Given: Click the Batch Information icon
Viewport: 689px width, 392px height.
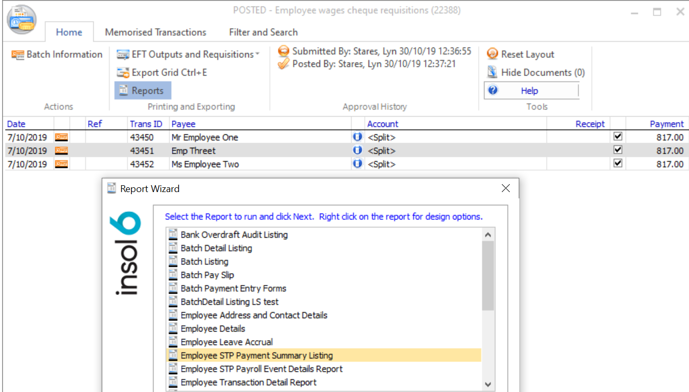Looking at the screenshot, I should point(18,55).
